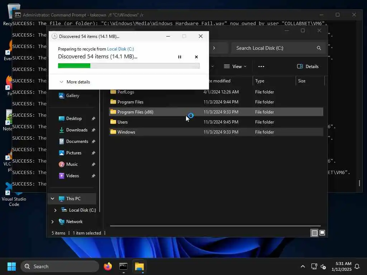Click the PerfLogs folder icon
The width and height of the screenshot is (367, 275).
pos(113,92)
